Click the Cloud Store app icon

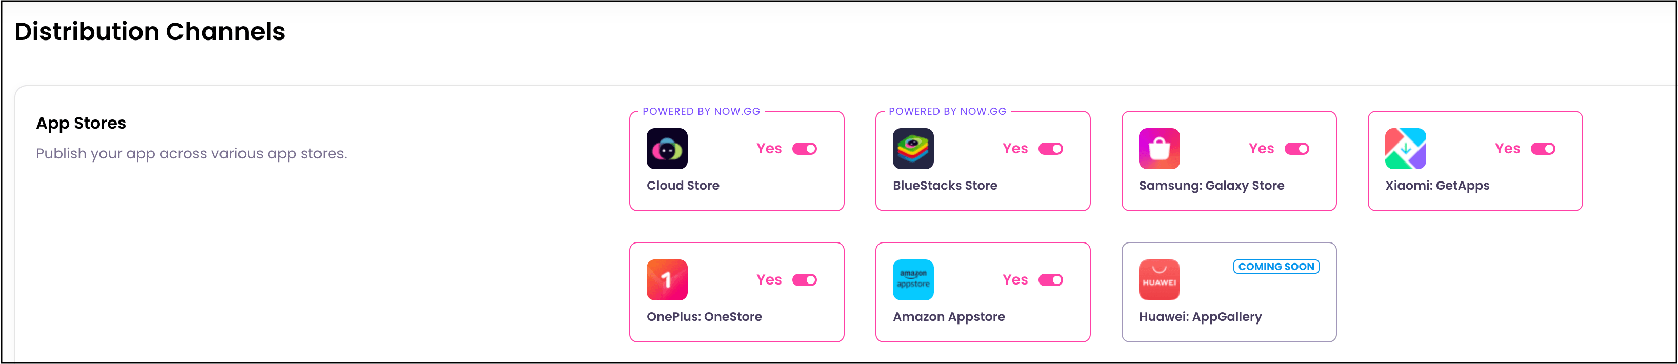click(x=666, y=149)
